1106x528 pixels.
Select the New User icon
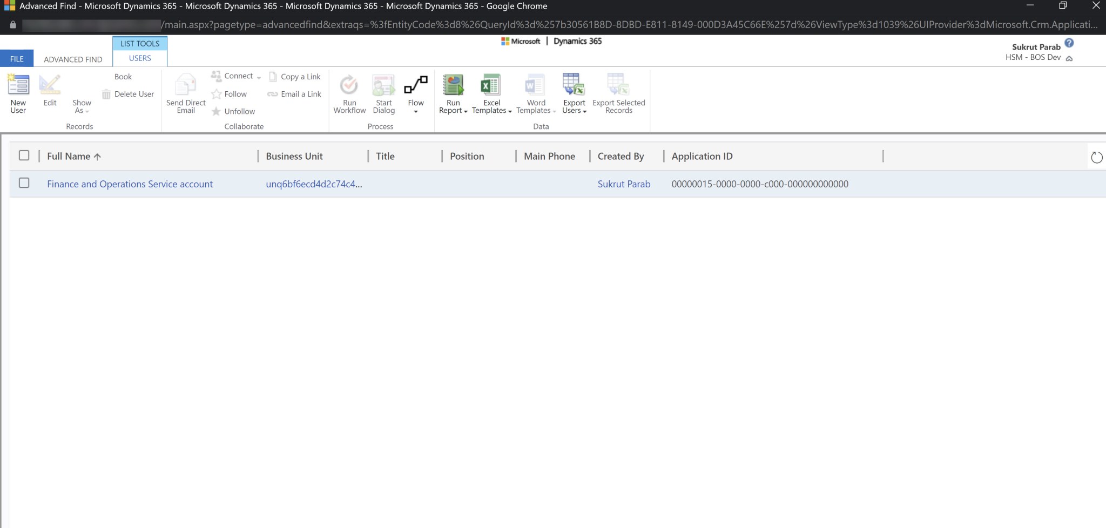click(18, 93)
